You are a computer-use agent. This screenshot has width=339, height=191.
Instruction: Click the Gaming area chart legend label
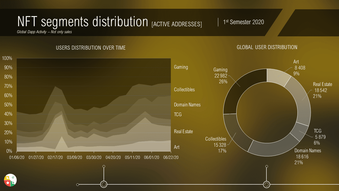(181, 67)
